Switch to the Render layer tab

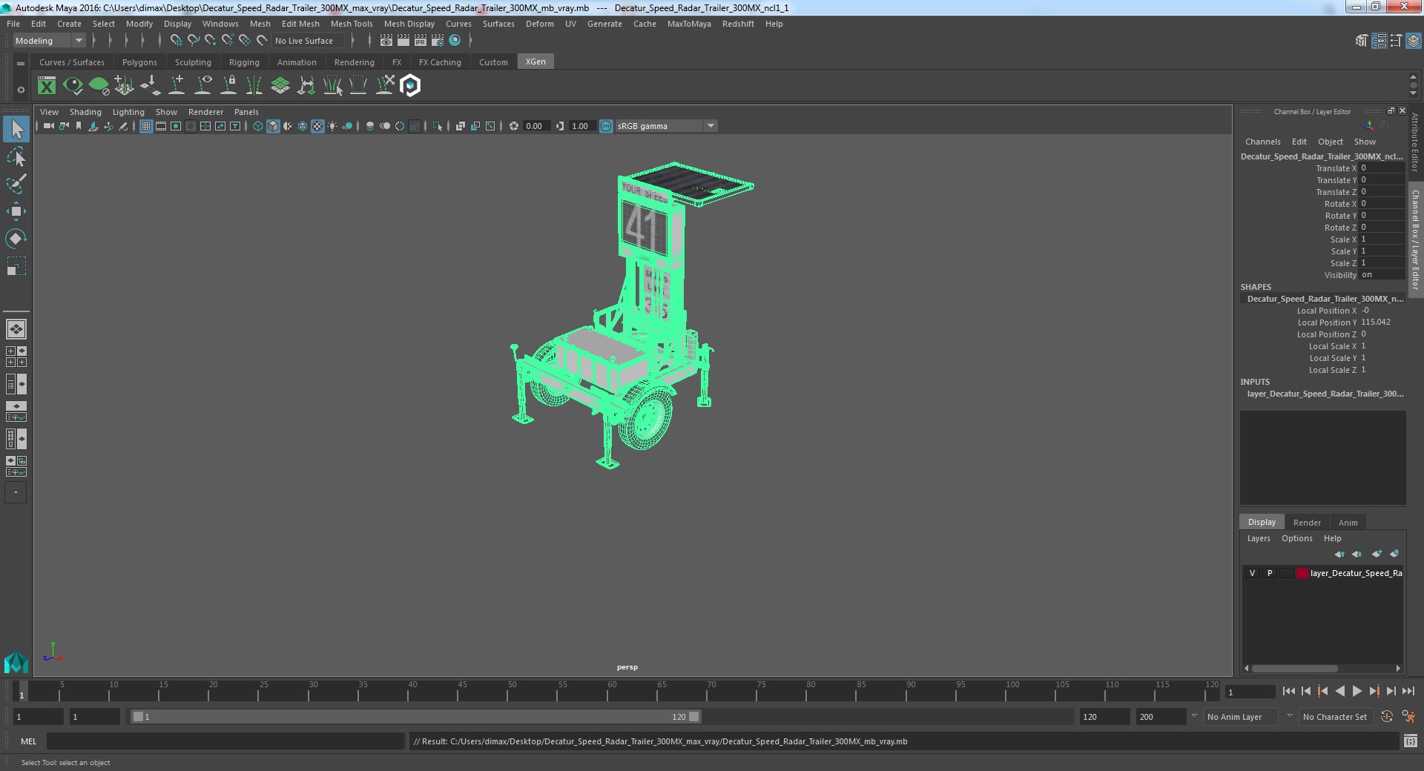[1307, 523]
